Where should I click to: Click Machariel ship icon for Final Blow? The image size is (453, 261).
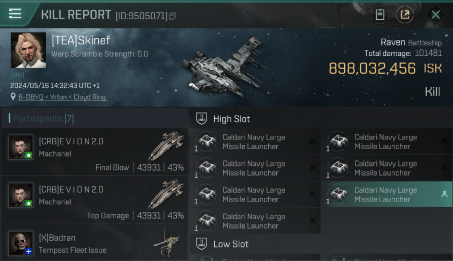(x=166, y=146)
